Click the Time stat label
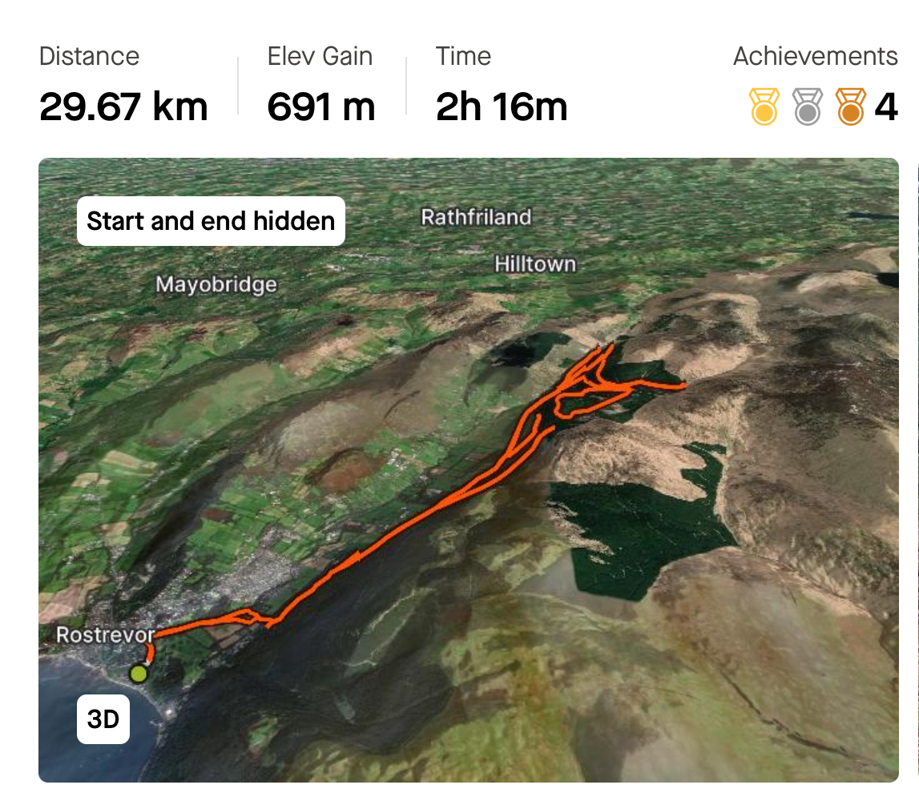This screenshot has width=919, height=809. [463, 56]
